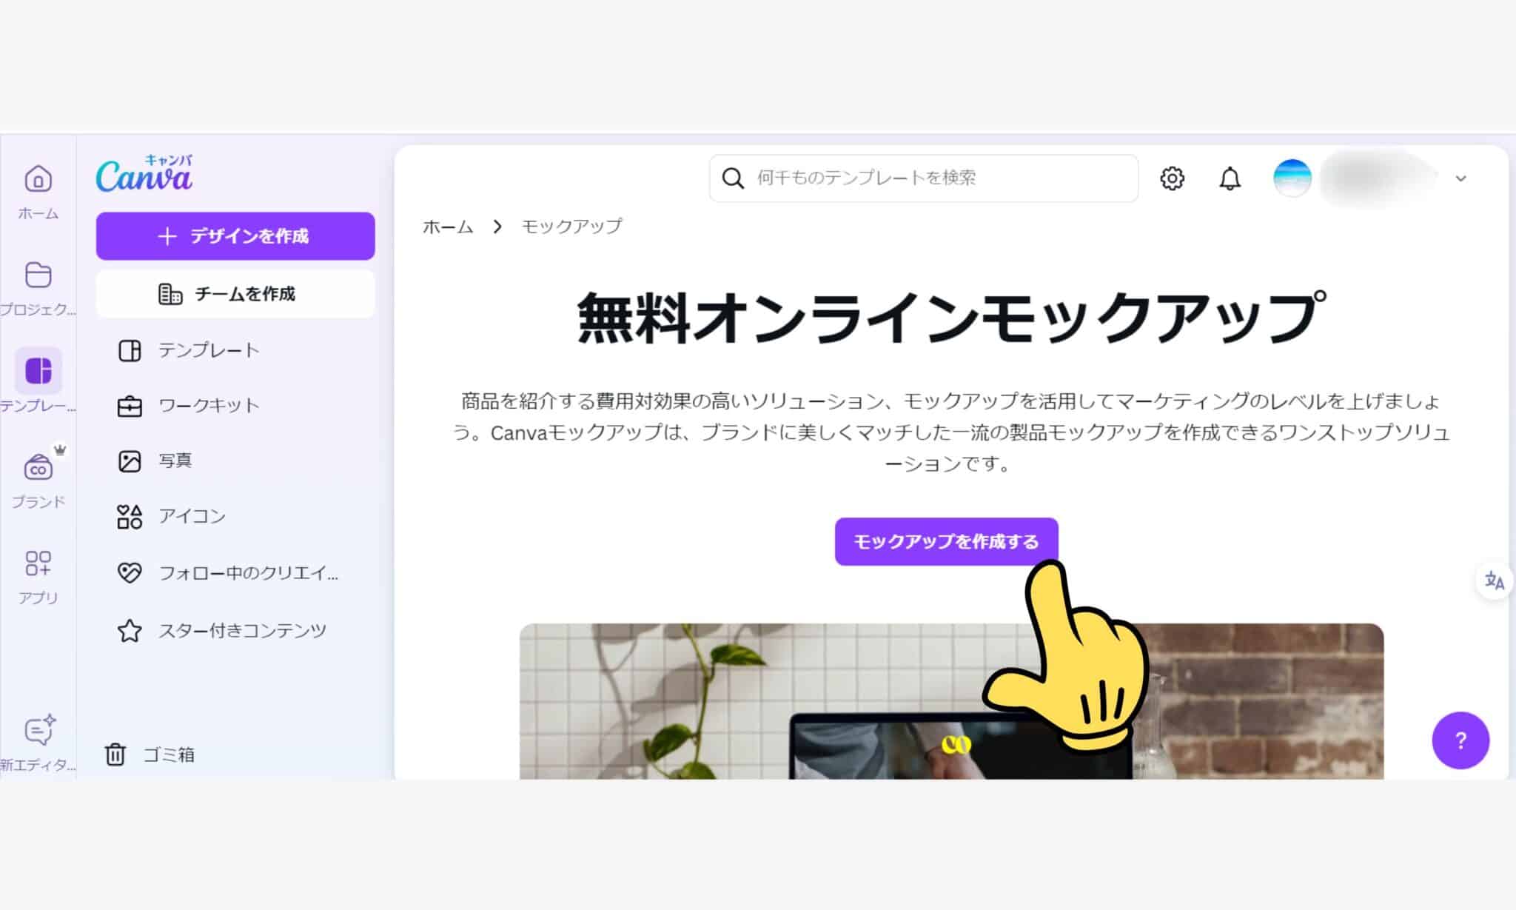Image resolution: width=1516 pixels, height=910 pixels.
Task: Open the ホーム icon in the left rail
Action: pos(38,178)
